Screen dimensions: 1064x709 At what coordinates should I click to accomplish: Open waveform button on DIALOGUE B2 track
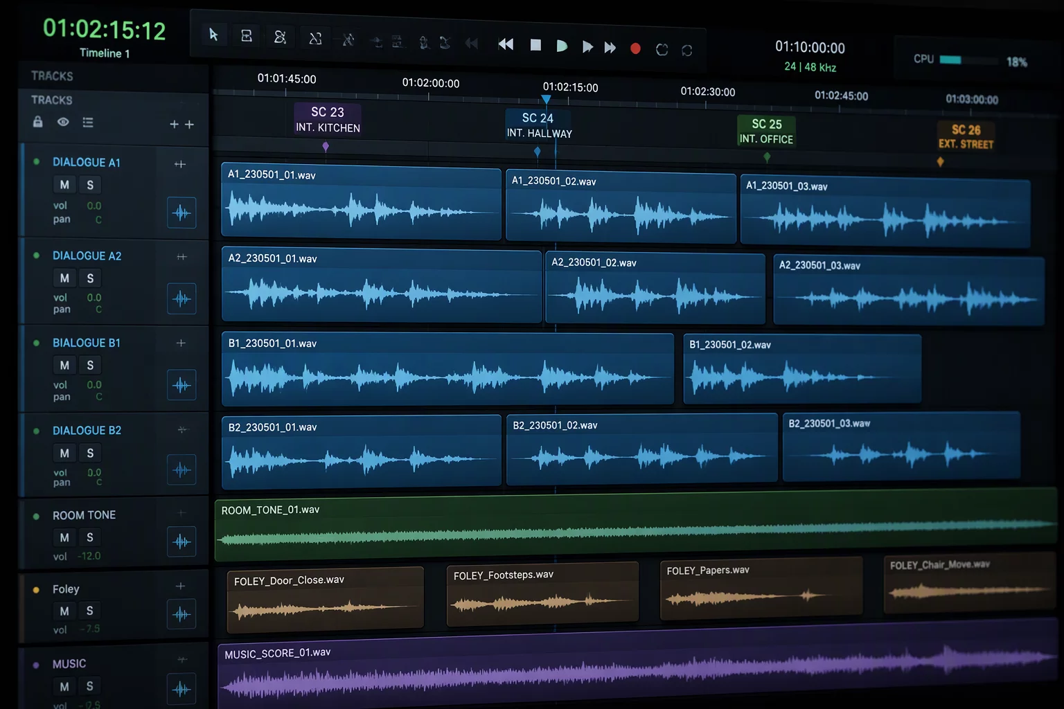[181, 470]
